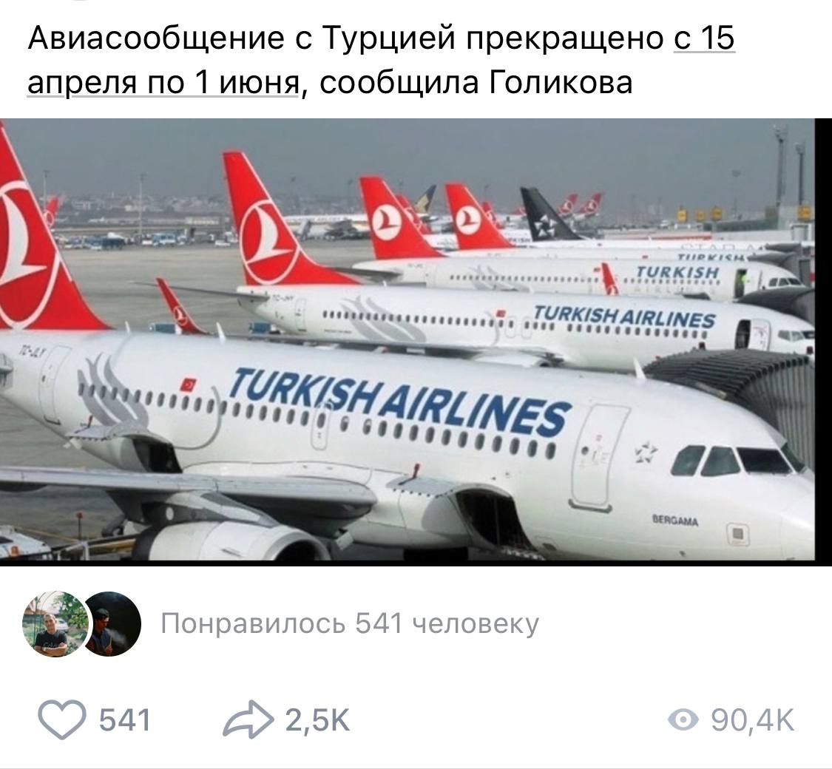The image size is (832, 769).
Task: Tap the black Star Alliance tail fin
Action: 547,214
